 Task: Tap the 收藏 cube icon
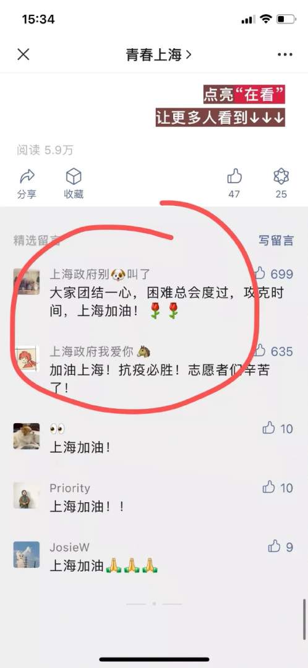[x=73, y=176]
